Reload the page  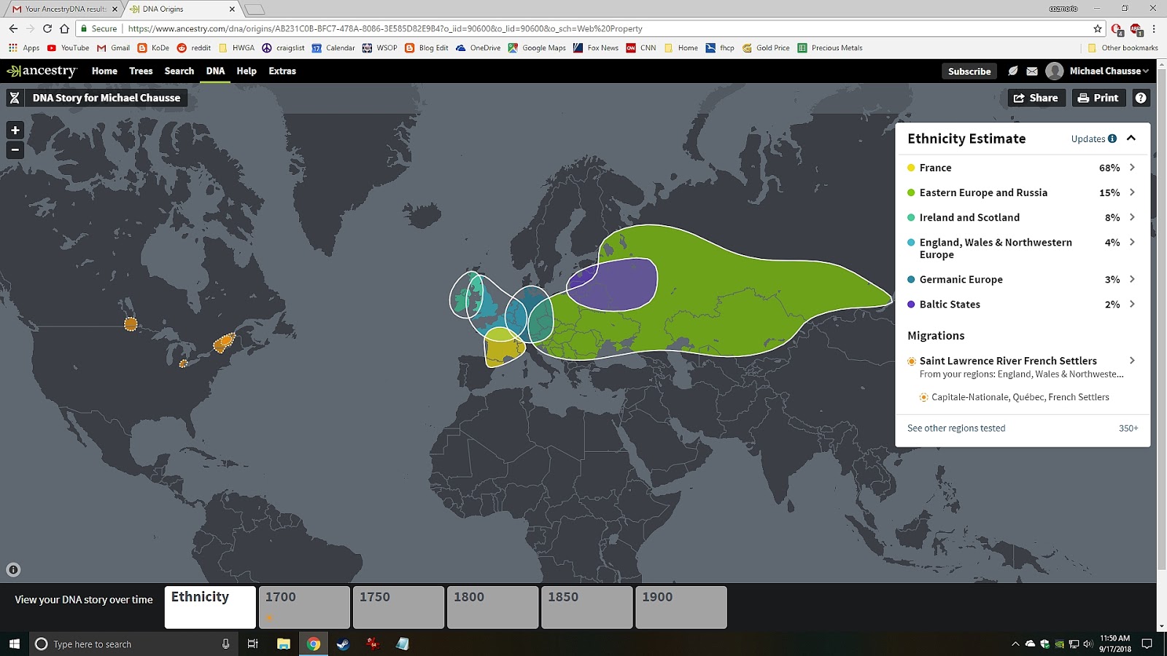(x=47, y=28)
